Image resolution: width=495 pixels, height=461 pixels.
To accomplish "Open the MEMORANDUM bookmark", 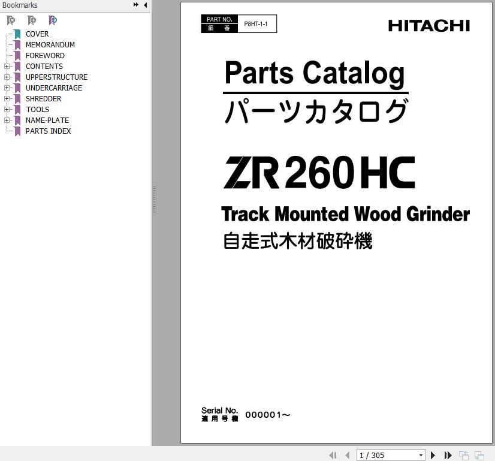I will (50, 45).
